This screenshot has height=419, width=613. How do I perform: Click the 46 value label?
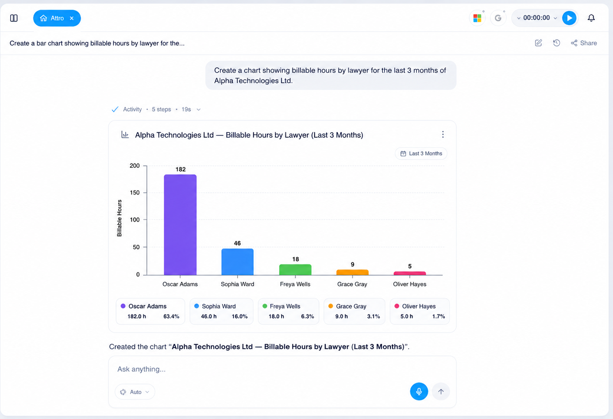pos(237,243)
